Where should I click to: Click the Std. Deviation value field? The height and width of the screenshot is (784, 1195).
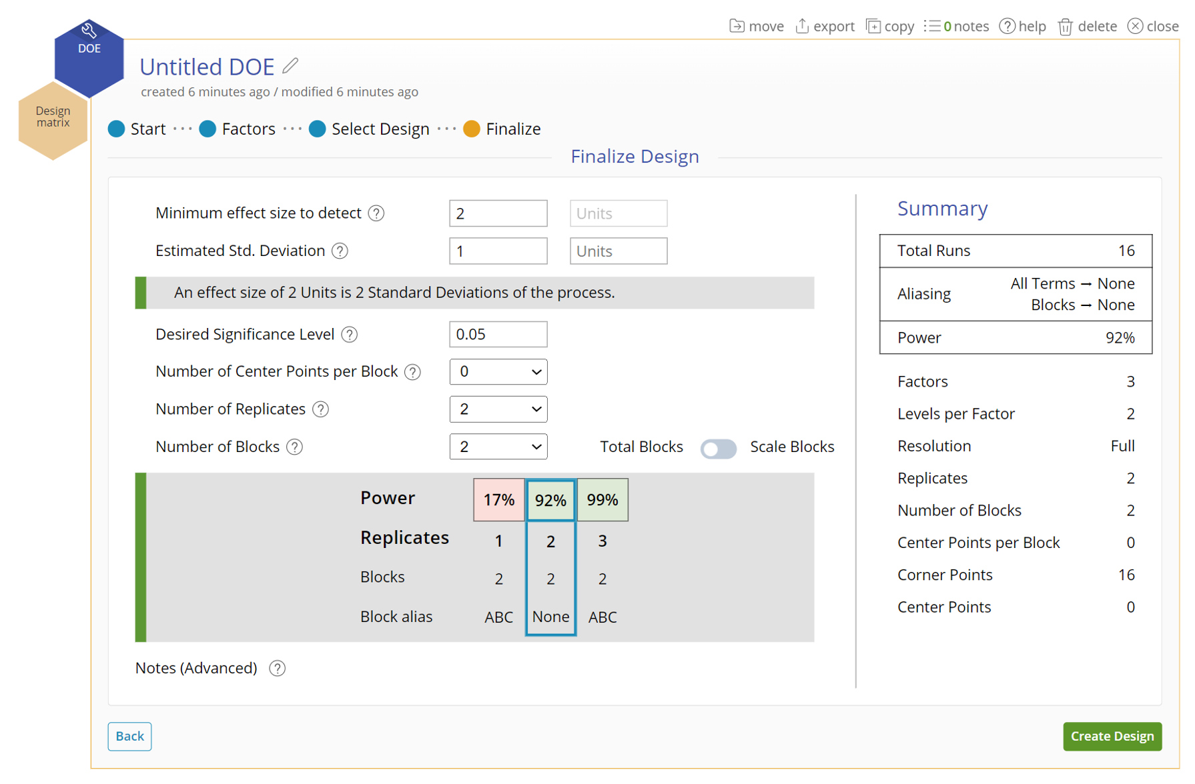tap(498, 251)
